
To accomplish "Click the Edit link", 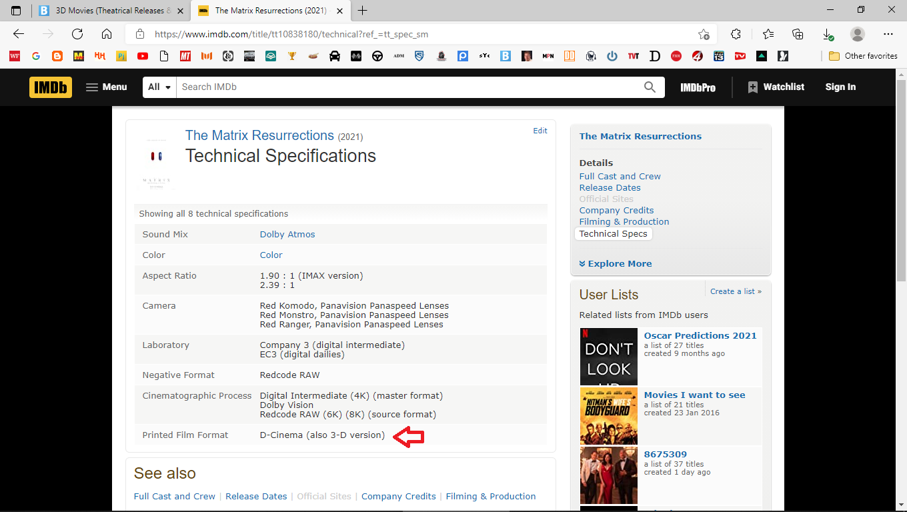I will click(x=540, y=131).
